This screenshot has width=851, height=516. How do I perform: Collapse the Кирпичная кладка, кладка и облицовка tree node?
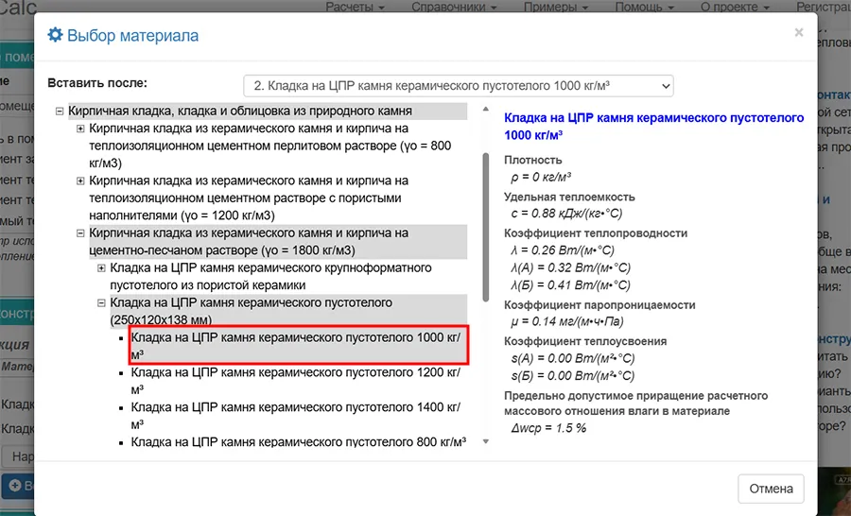click(x=60, y=112)
